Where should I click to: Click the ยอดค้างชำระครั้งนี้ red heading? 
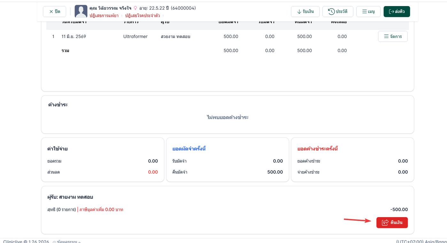(318, 149)
